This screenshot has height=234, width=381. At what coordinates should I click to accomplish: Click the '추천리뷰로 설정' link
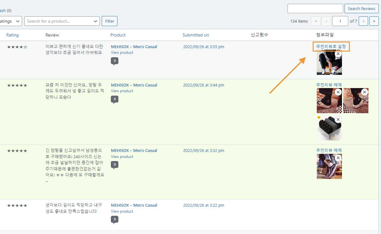(x=331, y=47)
